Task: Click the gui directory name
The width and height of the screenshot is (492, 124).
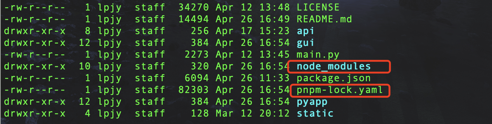Action: [305, 43]
